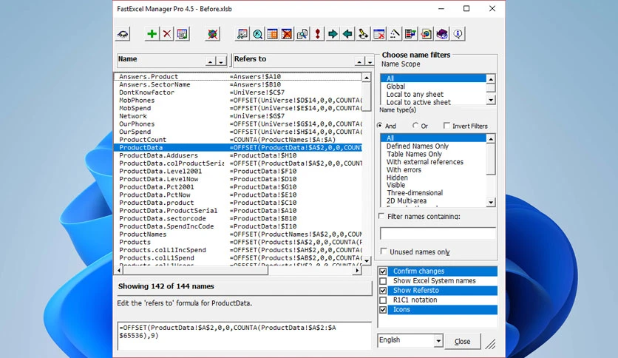
Task: Click the filter names text field
Action: point(438,233)
